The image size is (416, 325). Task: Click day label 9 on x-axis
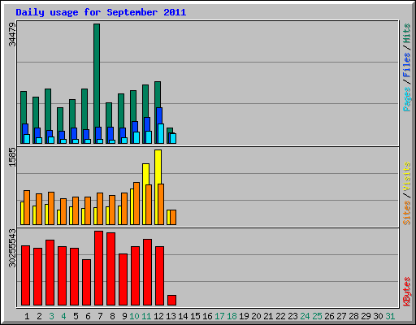124,316
